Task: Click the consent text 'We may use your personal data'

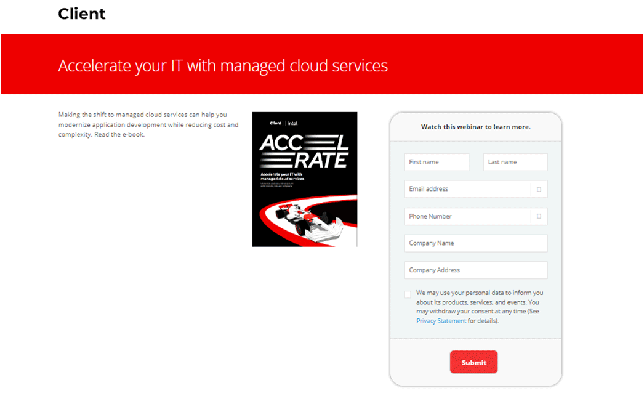Action: (x=480, y=307)
